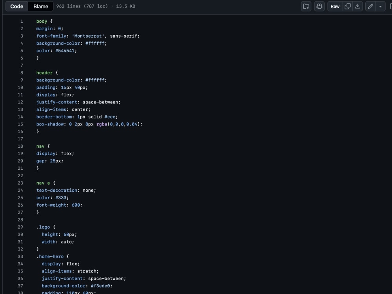Click the '.home-hero {' selector
This screenshot has height=294, width=392.
pyautogui.click(x=53, y=256)
